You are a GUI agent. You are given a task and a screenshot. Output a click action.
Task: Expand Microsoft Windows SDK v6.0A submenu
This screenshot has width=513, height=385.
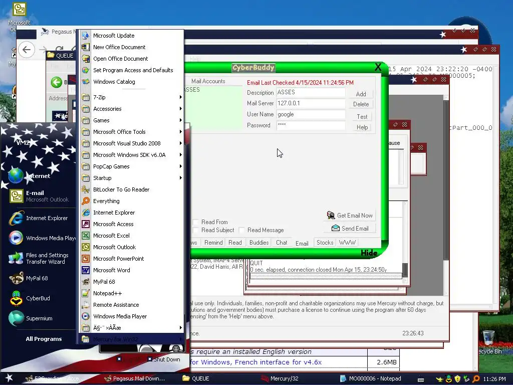(x=131, y=155)
